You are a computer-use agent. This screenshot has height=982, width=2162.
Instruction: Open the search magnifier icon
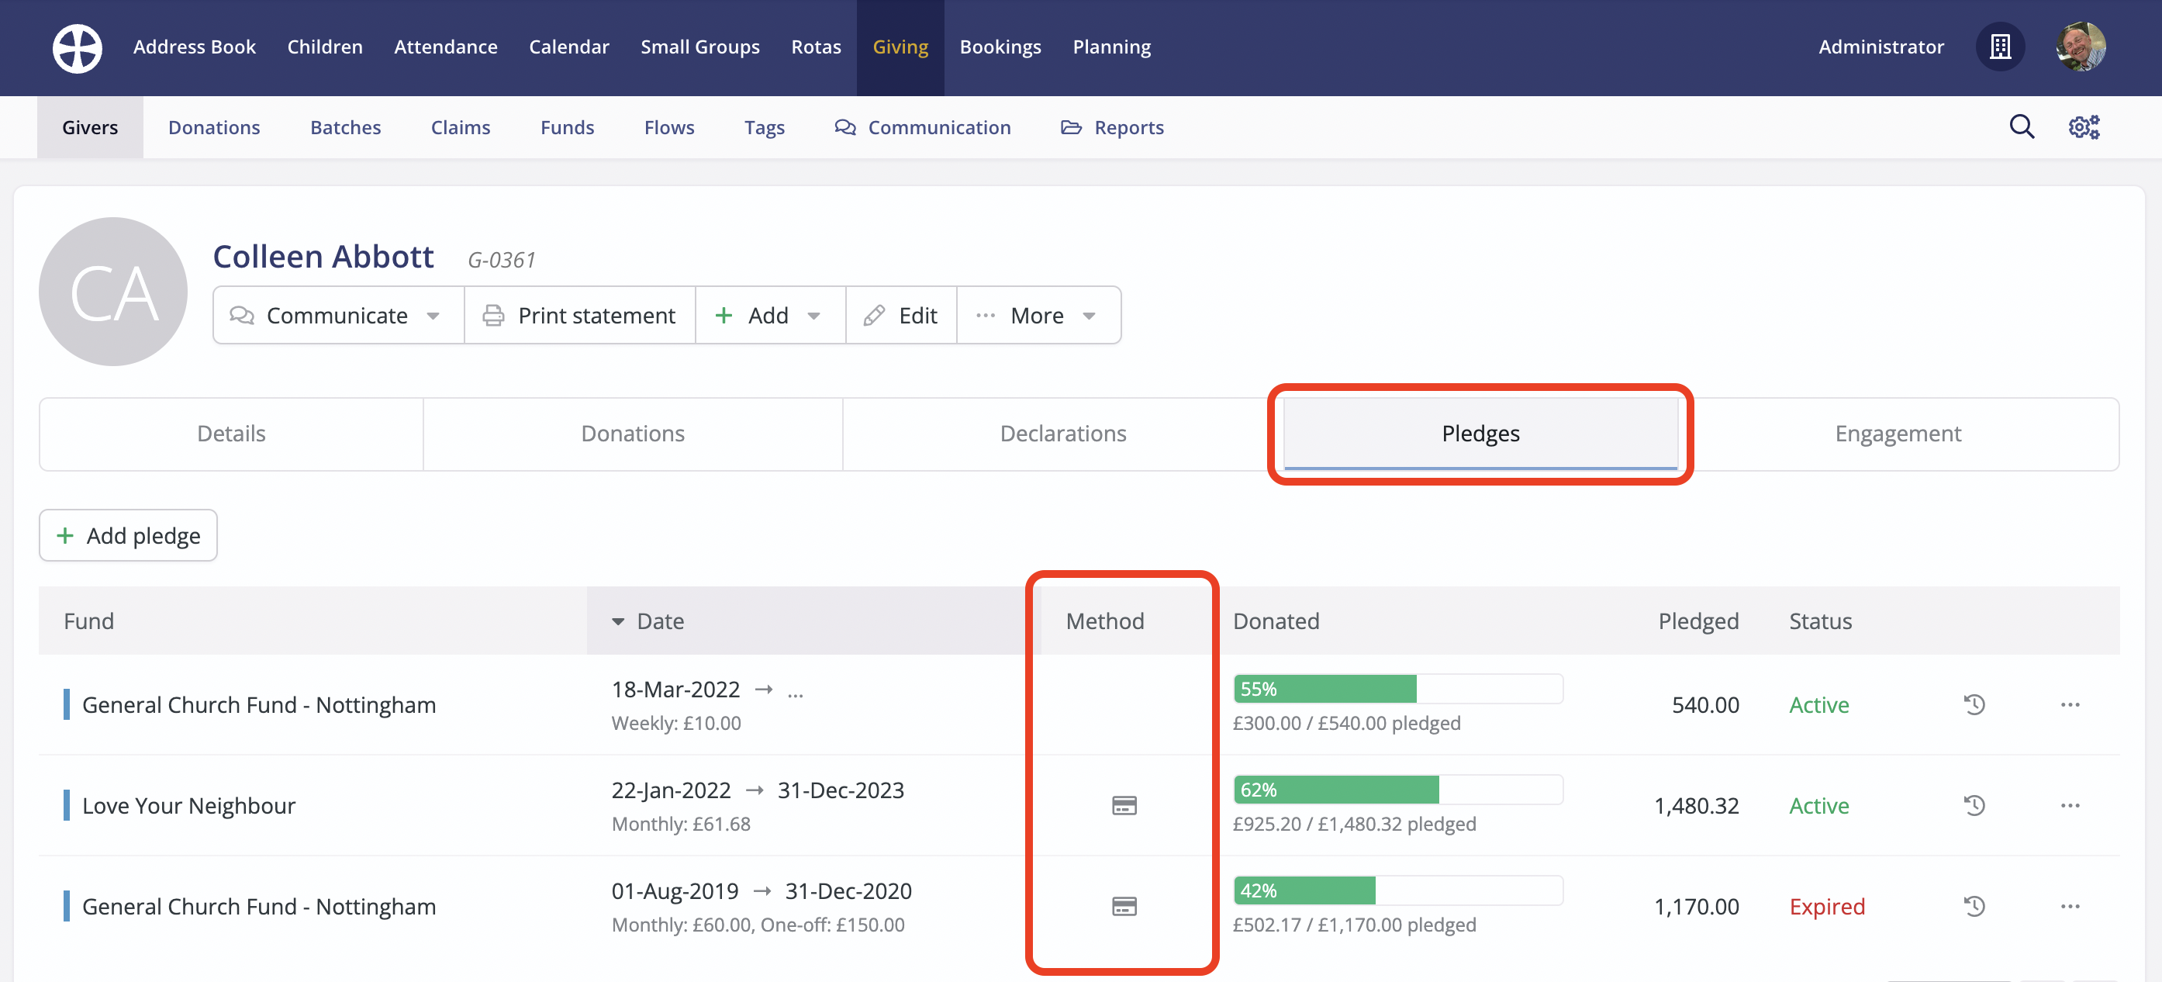(2021, 126)
